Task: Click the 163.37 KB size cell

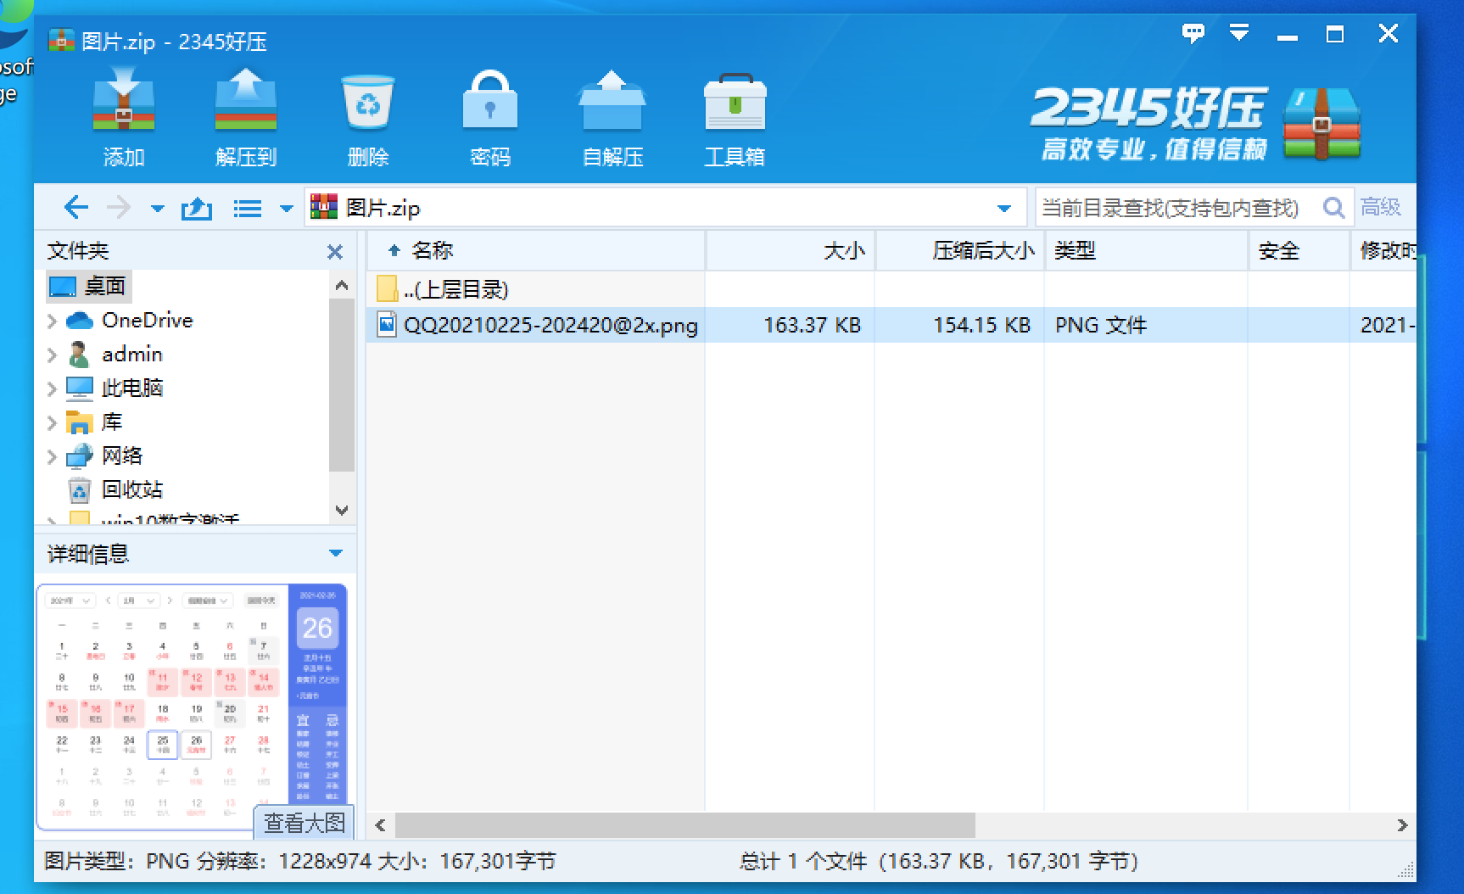Action: 812,325
